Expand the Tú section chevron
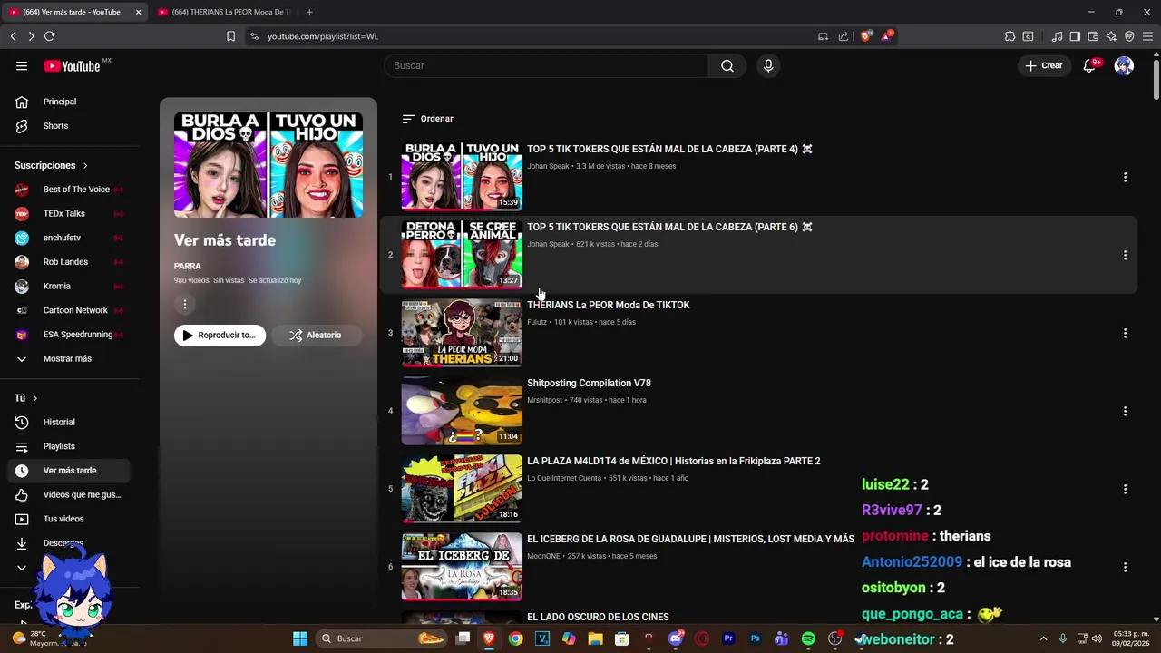This screenshot has width=1161, height=653. click(x=35, y=398)
